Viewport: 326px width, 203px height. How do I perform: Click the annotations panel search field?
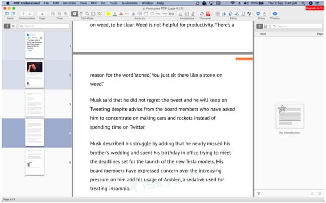click(x=297, y=26)
